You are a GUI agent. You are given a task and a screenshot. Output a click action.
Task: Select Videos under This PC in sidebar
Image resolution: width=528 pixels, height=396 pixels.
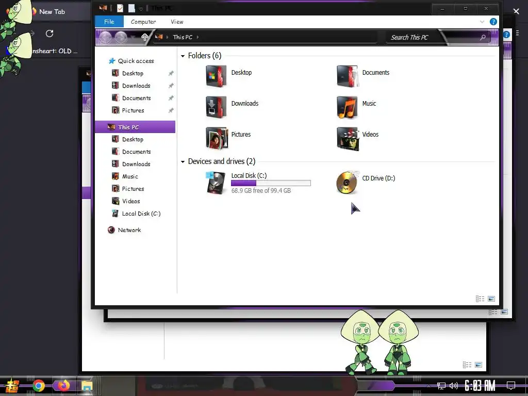pos(131,201)
